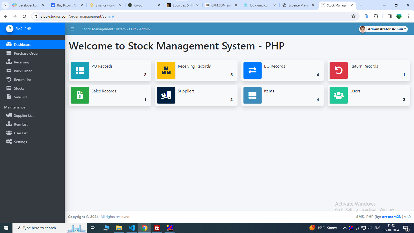Click the Return Records red undo icon

pos(339,70)
